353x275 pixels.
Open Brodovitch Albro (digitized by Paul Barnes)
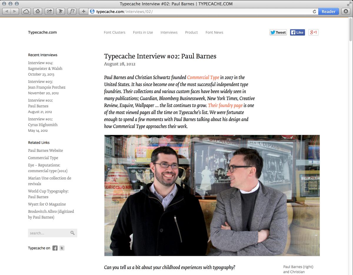click(x=51, y=214)
